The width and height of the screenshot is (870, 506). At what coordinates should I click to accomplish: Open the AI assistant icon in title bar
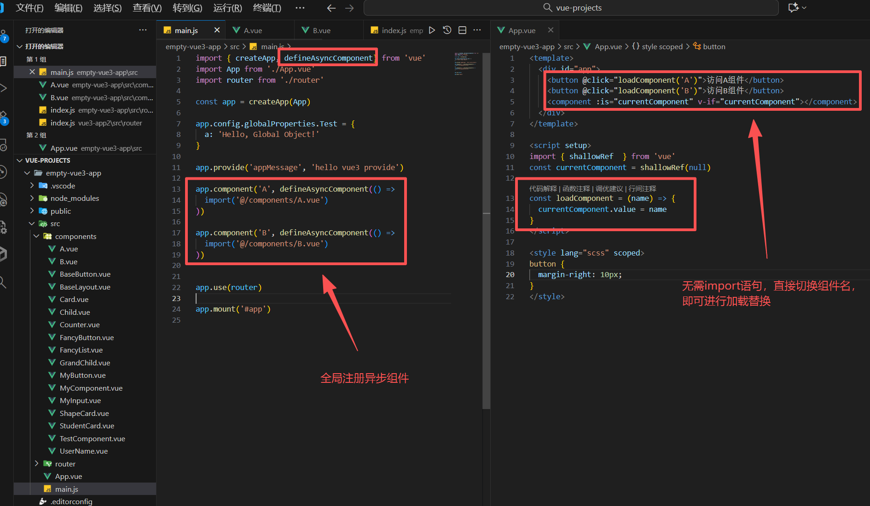click(x=797, y=8)
